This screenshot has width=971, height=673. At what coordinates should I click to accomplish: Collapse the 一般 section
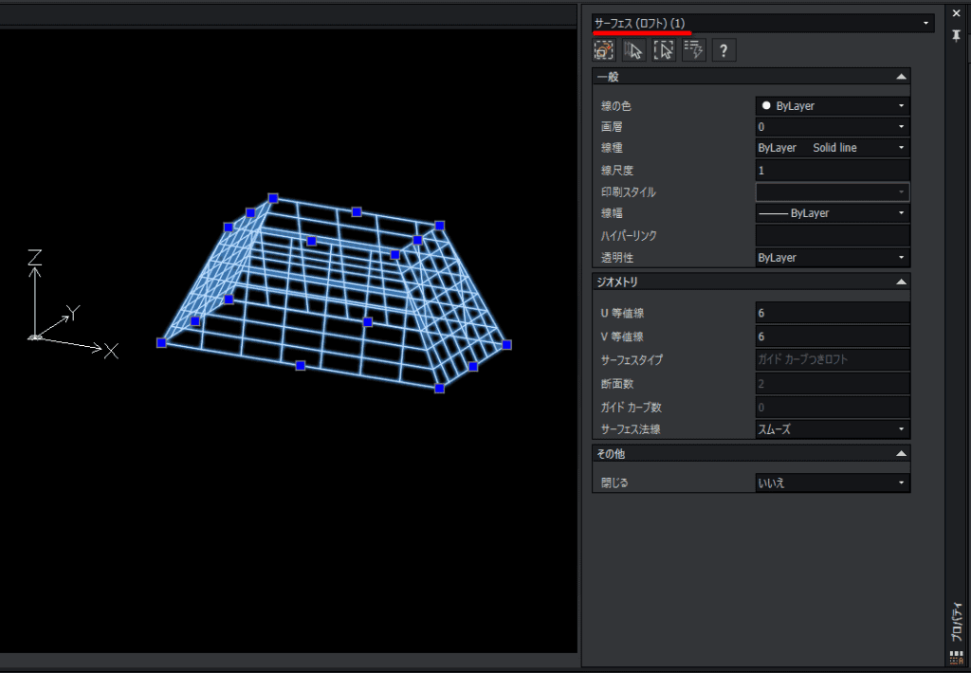[901, 77]
